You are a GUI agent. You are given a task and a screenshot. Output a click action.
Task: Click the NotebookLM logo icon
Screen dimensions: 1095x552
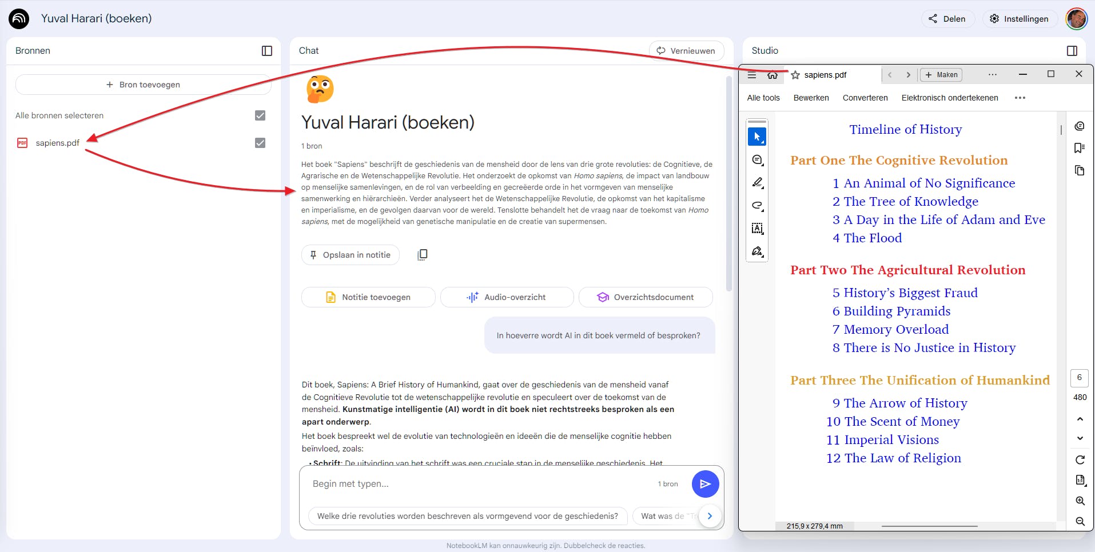pyautogui.click(x=19, y=18)
